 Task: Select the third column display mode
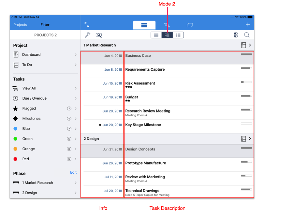click(178, 35)
